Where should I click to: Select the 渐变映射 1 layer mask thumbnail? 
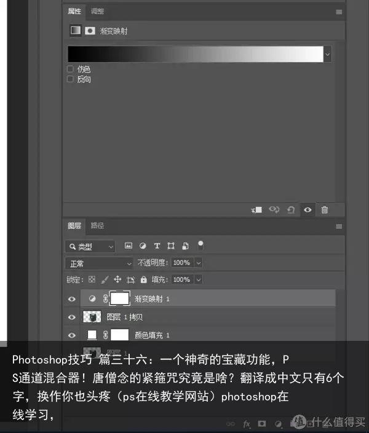pyautogui.click(x=120, y=298)
